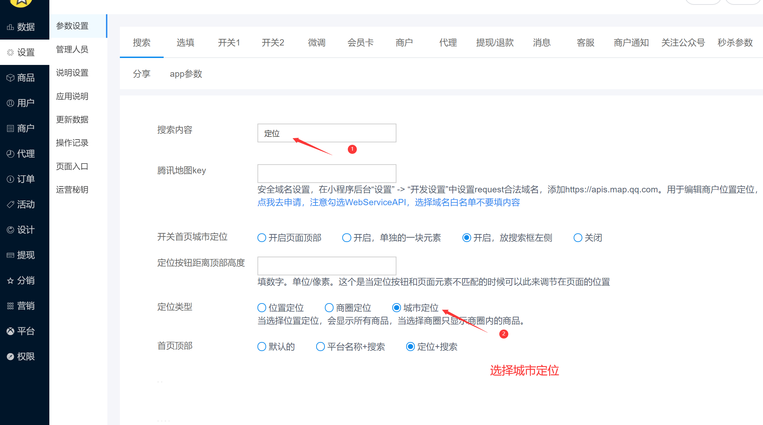Open the 关注公众号 tab
This screenshot has height=425, width=763.
[x=683, y=43]
